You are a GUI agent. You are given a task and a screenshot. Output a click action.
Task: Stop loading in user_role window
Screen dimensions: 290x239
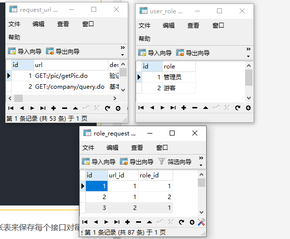(x=248, y=108)
